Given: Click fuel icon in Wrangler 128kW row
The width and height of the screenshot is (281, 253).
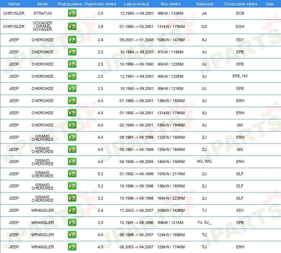Looking at the screenshot, I should click(x=72, y=247).
